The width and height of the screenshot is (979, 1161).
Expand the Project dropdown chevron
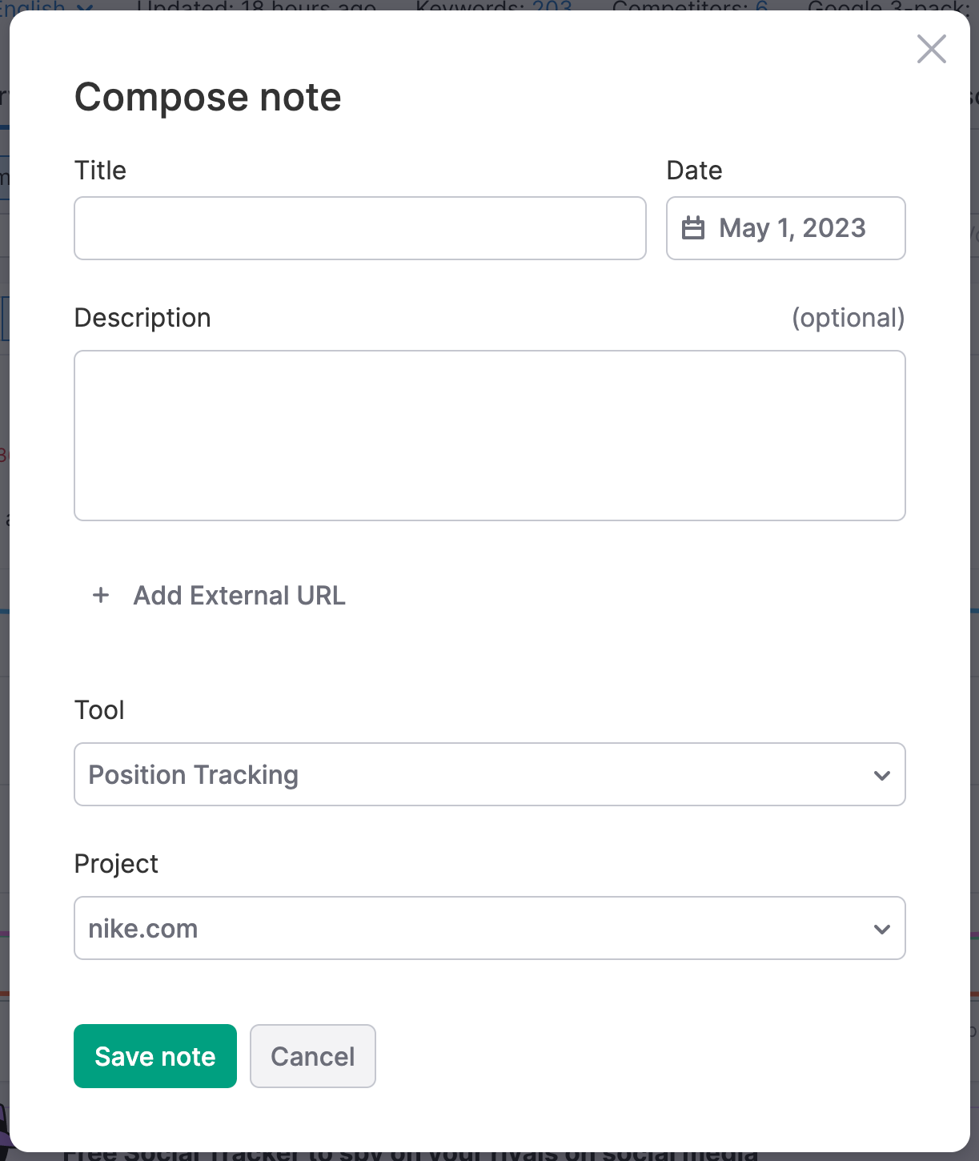tap(882, 929)
